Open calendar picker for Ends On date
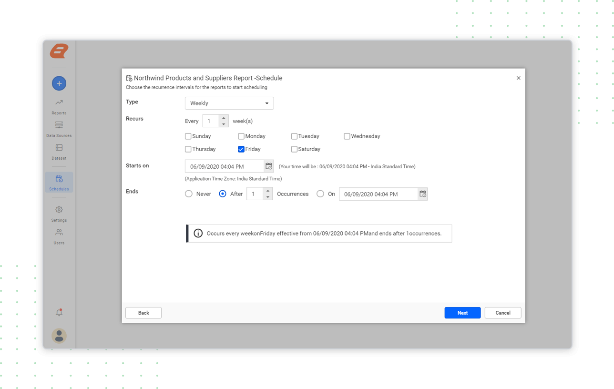The height and width of the screenshot is (389, 614). (423, 194)
